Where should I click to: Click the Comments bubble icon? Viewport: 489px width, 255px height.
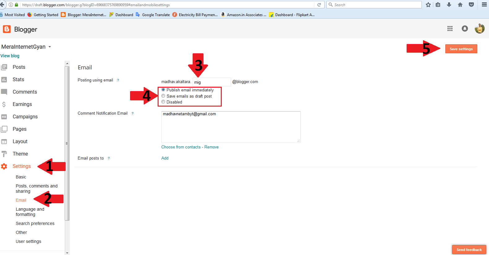4,92
